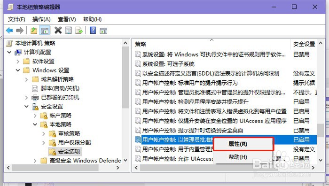
Task: Click the 用户权限分配 folder icon
Action: pyautogui.click(x=52, y=143)
